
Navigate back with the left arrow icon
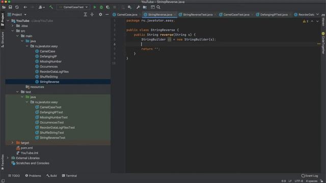[x=25, y=7]
